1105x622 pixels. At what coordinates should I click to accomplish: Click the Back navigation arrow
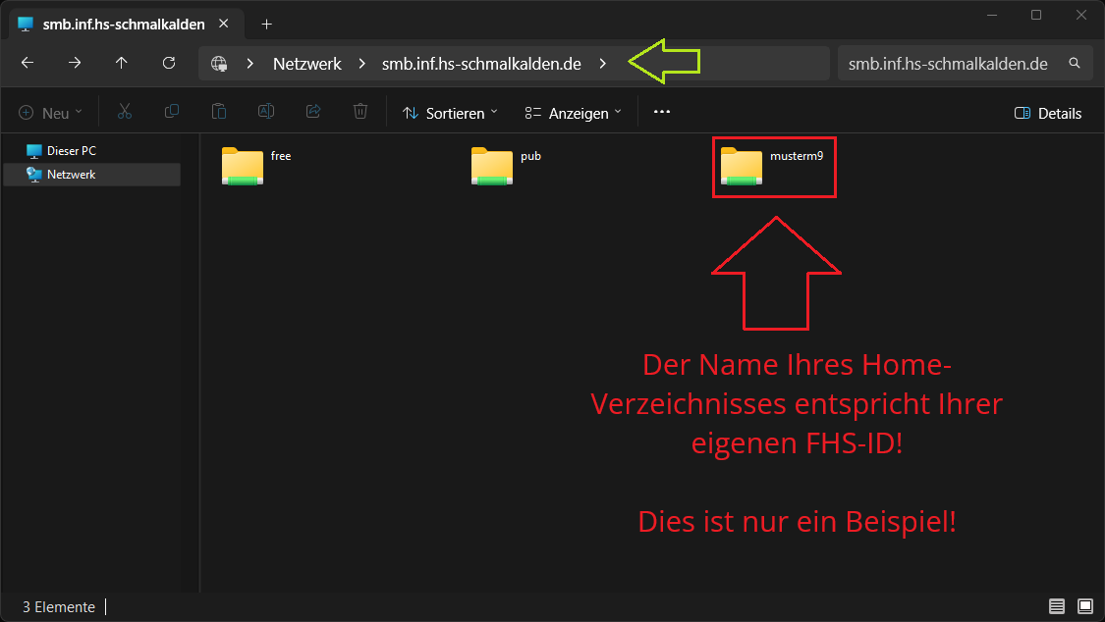click(28, 63)
